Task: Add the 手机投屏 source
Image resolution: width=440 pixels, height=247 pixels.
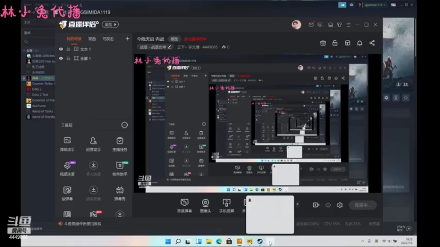Action: click(227, 205)
